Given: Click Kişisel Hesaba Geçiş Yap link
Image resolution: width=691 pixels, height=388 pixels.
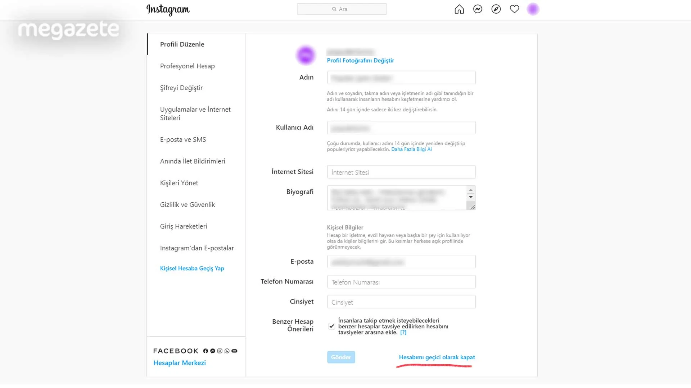Looking at the screenshot, I should (192, 268).
